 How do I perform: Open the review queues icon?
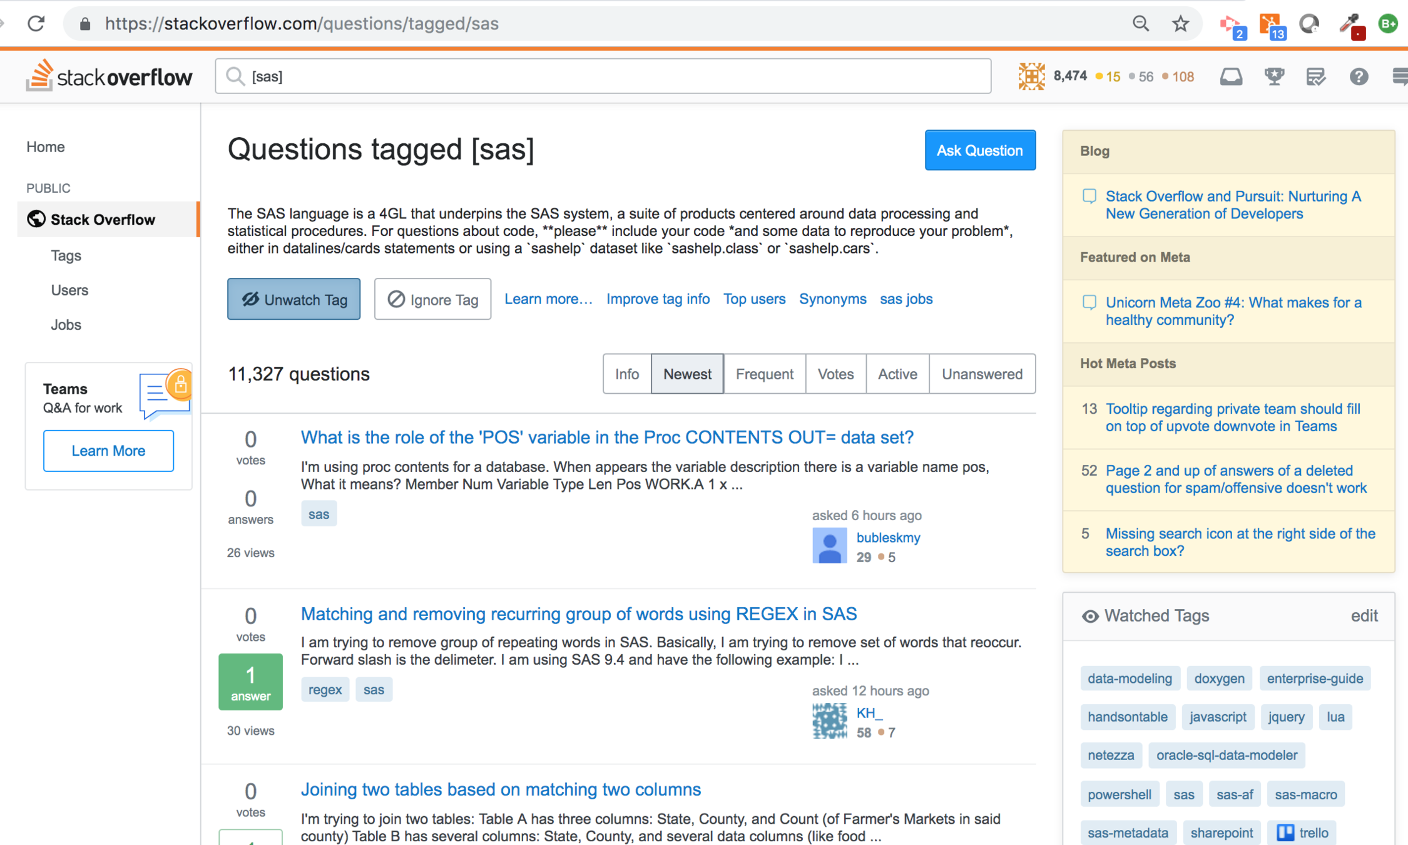click(1315, 76)
